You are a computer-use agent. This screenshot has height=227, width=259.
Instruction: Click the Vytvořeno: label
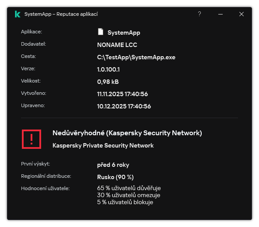[x=34, y=93]
